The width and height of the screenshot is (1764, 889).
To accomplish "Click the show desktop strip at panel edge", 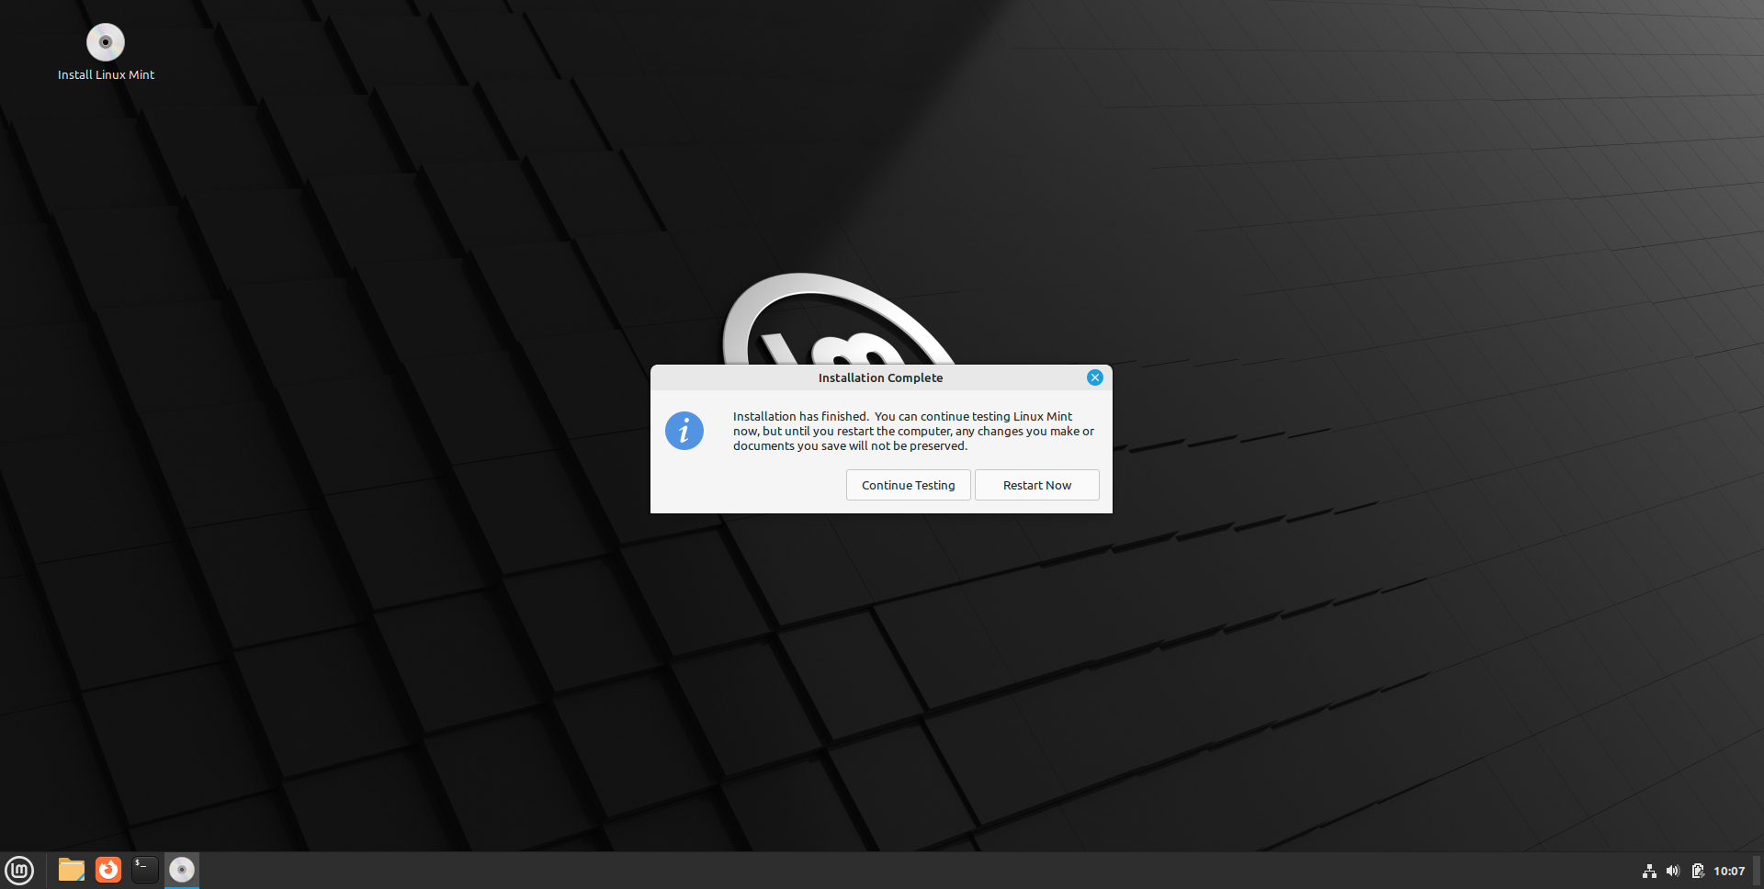I will tap(1758, 871).
